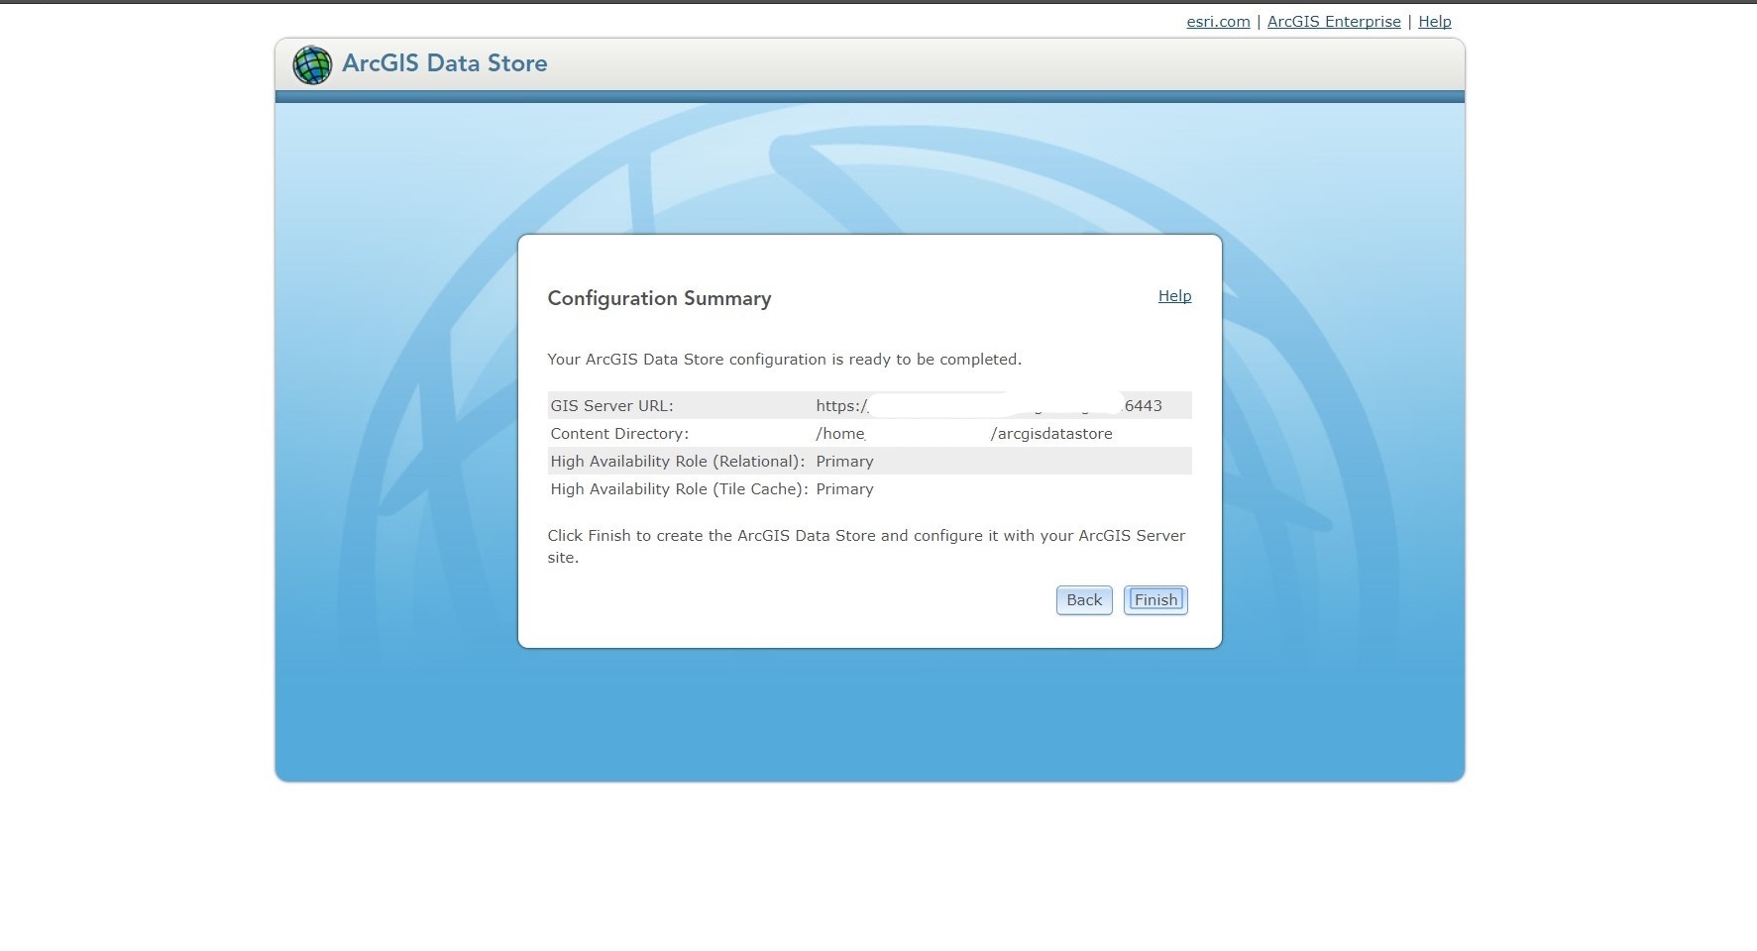Screen dimensions: 1757x951
Task: Open the Help link in the top bar
Action: [x=1434, y=22]
